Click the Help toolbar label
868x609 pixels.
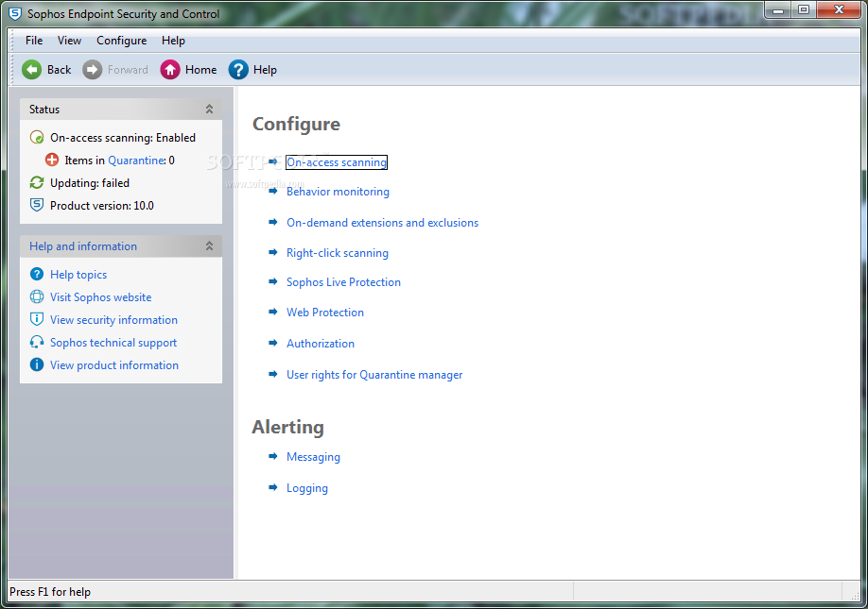click(265, 70)
